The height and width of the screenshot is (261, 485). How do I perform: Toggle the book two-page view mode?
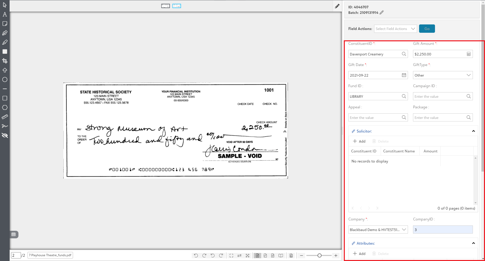pos(281,255)
